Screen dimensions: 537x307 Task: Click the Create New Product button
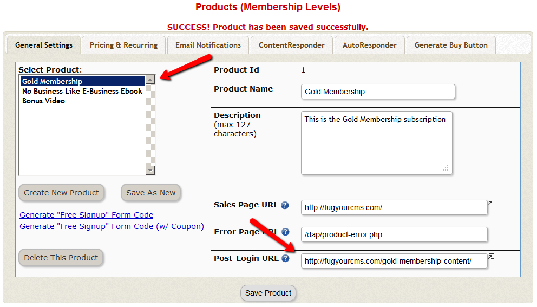[x=62, y=193]
